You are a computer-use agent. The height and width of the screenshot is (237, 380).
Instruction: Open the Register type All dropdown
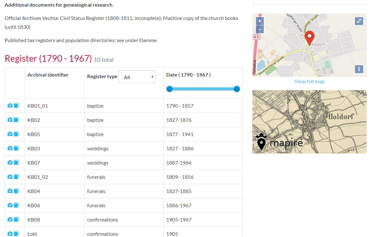tap(137, 77)
